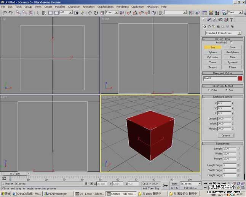Click the Undo arrow in the toolbar

5,13
